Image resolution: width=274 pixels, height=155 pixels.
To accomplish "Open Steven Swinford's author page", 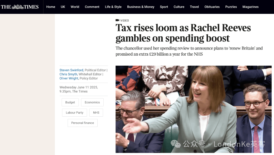I will (x=71, y=70).
